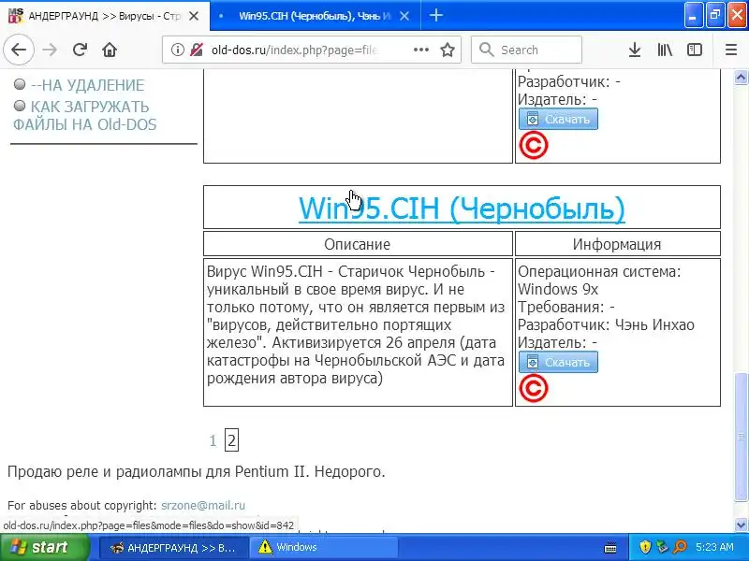Screen dimensions: 749x561
Task: Reload the current page
Action: [80, 50]
